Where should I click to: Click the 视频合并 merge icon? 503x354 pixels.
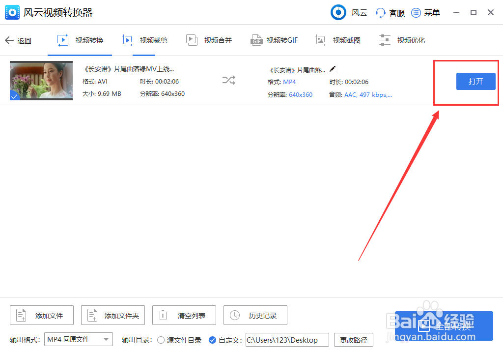coord(192,40)
